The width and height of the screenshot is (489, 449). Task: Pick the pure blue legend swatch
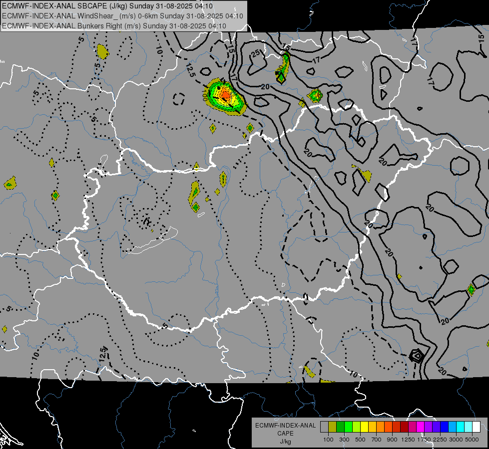445,427
